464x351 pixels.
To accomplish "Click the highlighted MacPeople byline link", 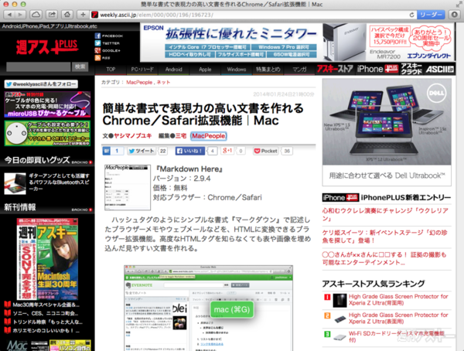I will click(208, 136).
